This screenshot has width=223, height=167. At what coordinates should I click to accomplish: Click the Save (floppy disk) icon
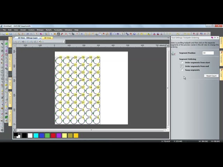coord(10,34)
